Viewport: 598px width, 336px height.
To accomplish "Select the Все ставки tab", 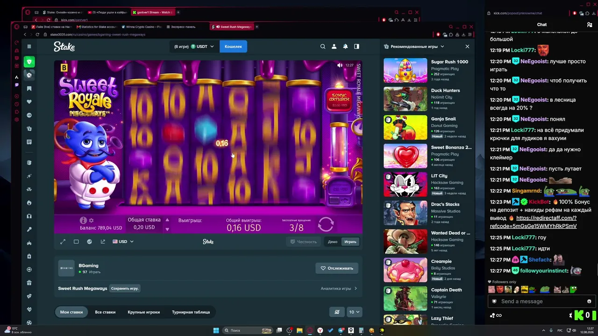I will point(105,312).
